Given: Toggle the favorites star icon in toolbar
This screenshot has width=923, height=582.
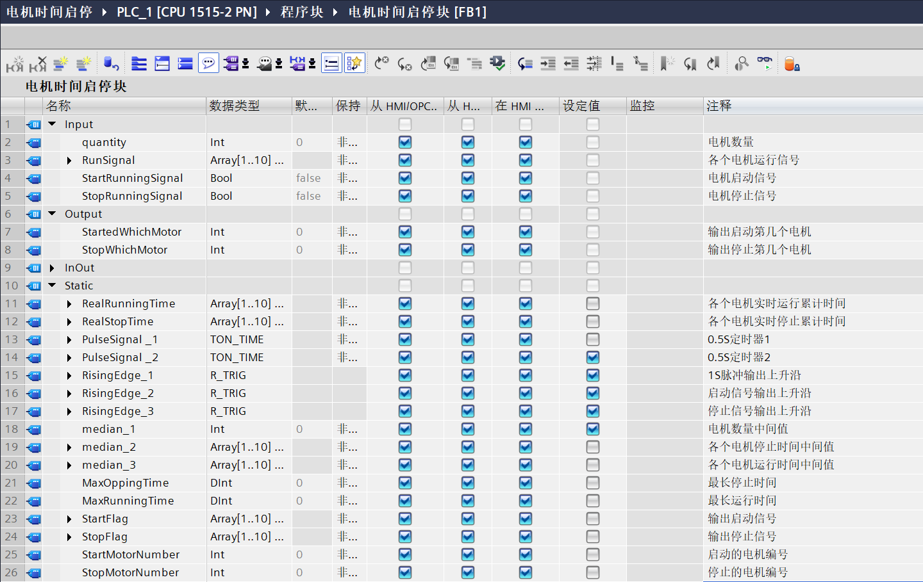Looking at the screenshot, I should tap(354, 63).
